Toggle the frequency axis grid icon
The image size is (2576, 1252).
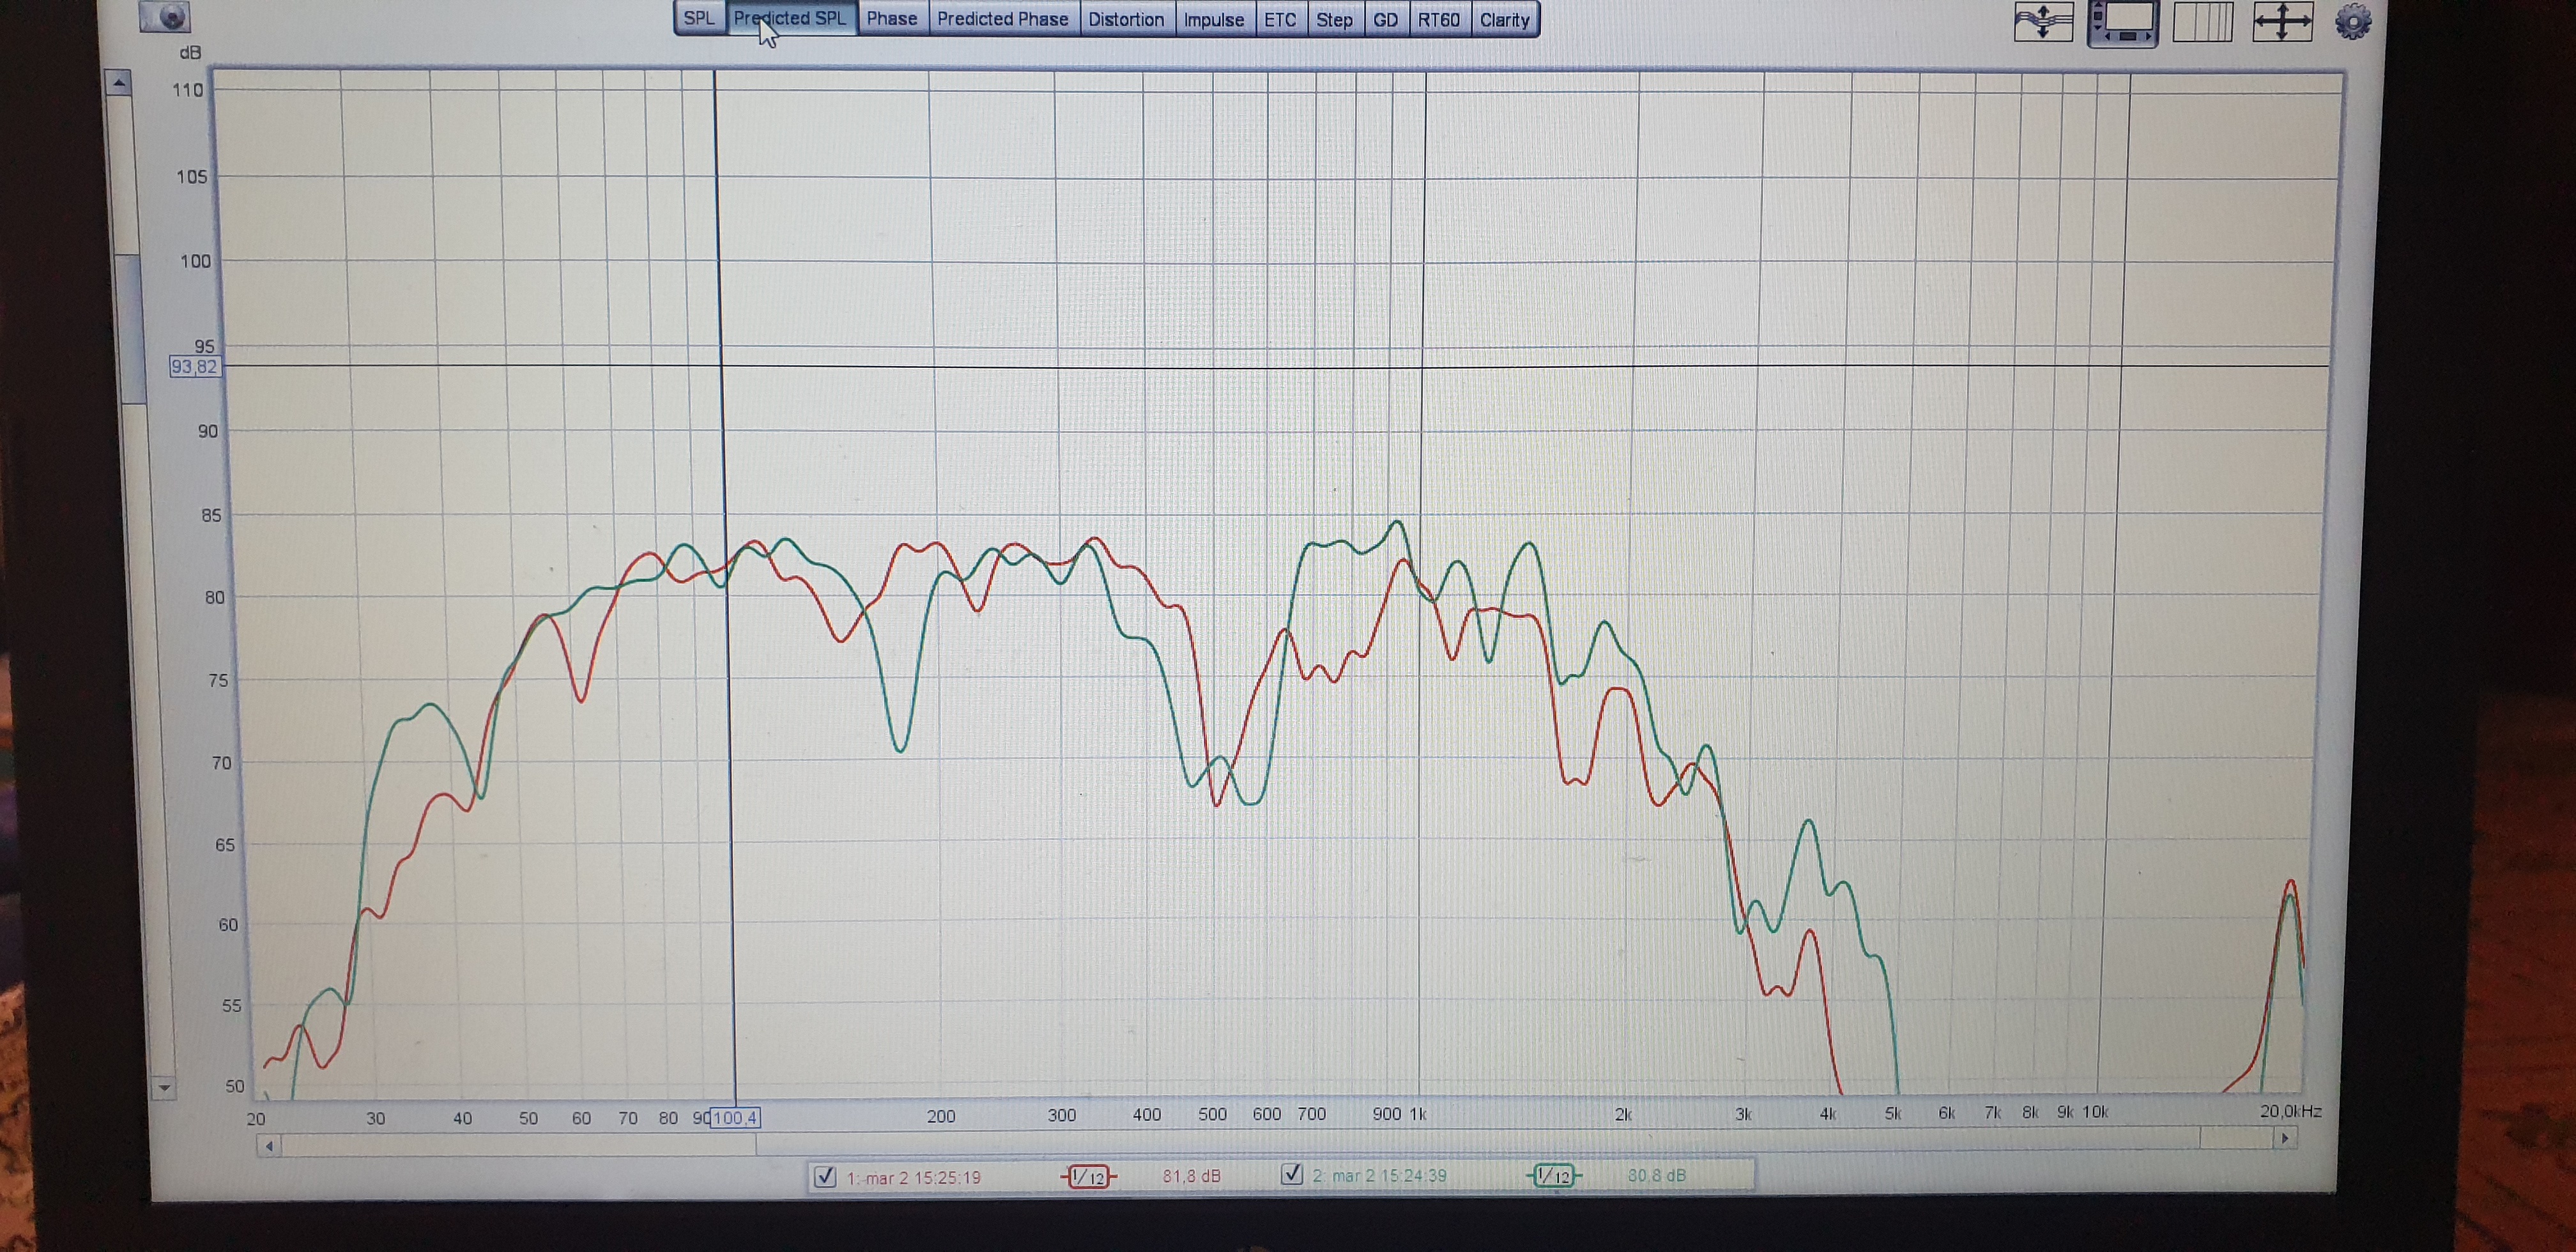pyautogui.click(x=2203, y=22)
